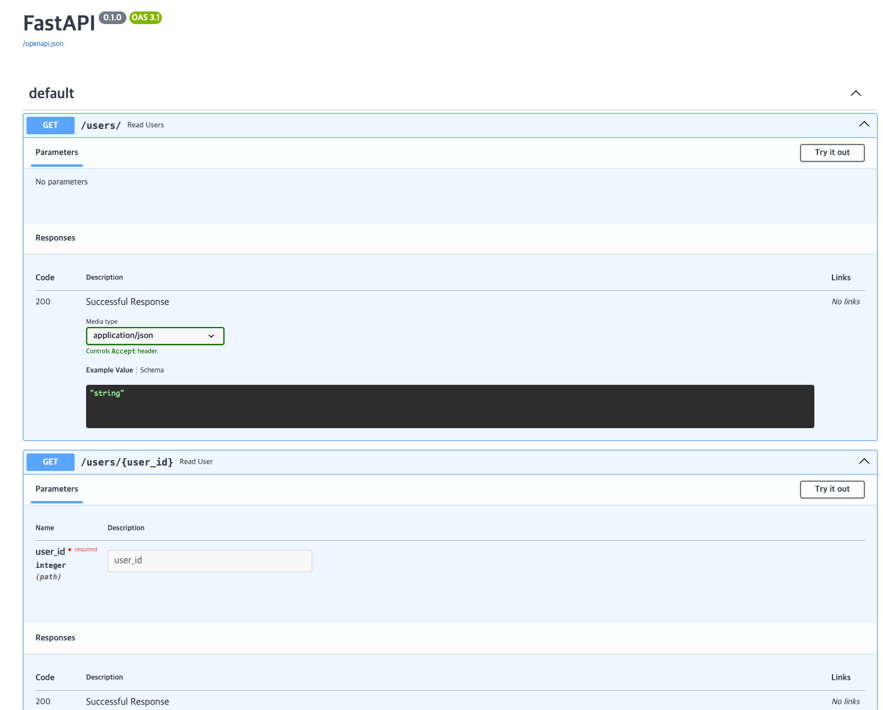Click the user_id parameter name

(50, 552)
